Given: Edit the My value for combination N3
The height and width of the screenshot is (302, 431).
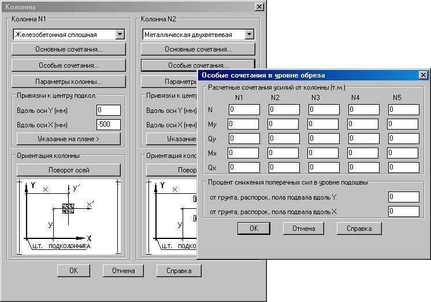Looking at the screenshot, I should click(323, 124).
